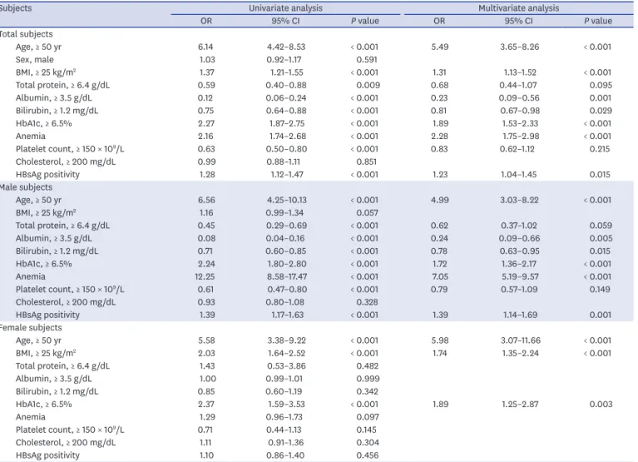Click the P value 0.029

[601, 111]
